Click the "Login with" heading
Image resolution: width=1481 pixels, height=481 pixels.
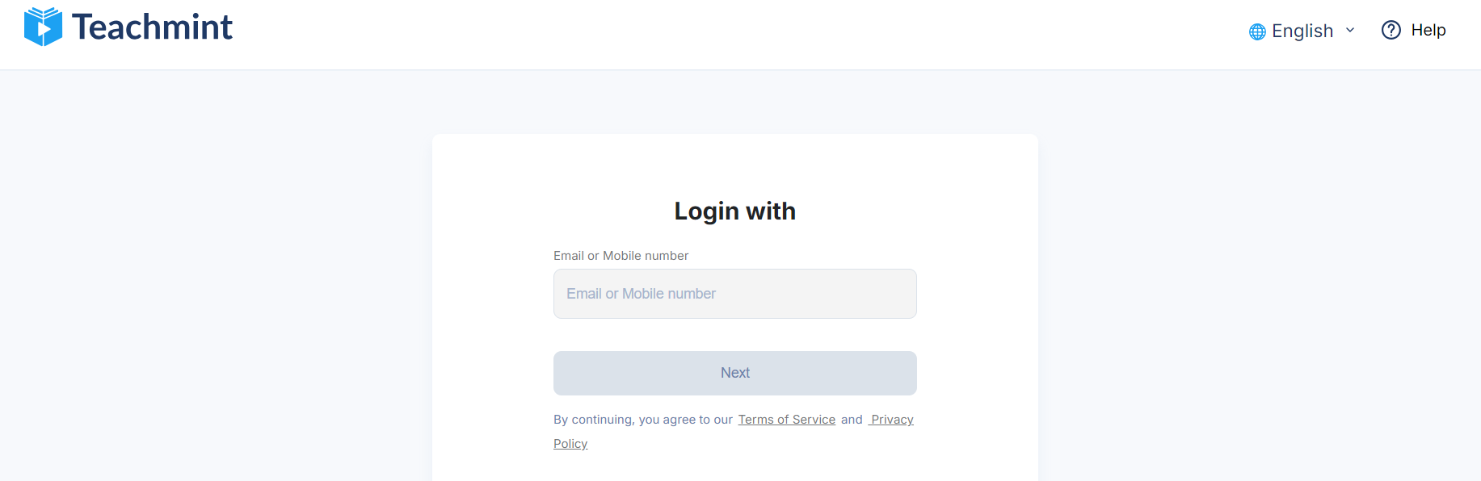pos(734,211)
